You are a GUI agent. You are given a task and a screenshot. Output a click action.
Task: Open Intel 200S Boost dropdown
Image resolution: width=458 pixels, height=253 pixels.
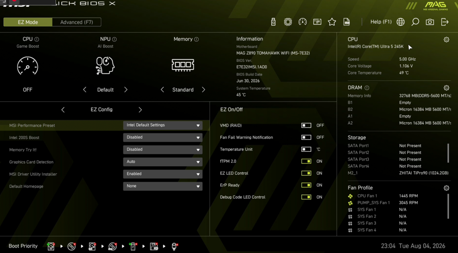pyautogui.click(x=163, y=137)
